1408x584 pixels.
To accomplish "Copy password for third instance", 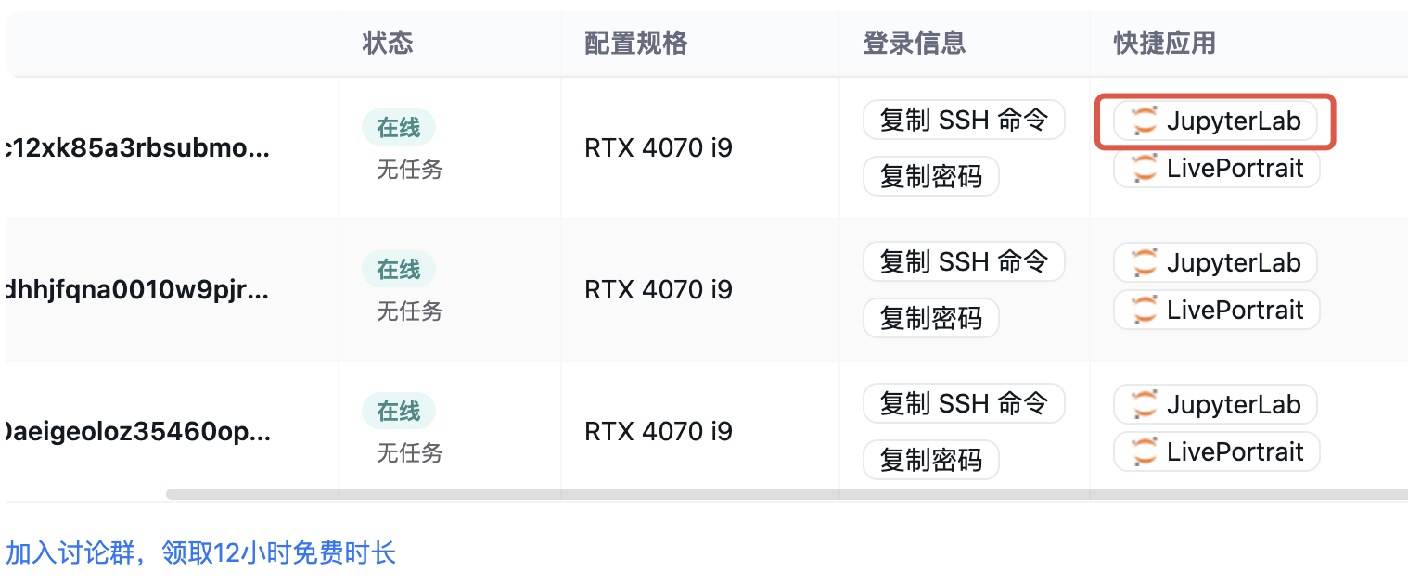I will click(x=930, y=460).
